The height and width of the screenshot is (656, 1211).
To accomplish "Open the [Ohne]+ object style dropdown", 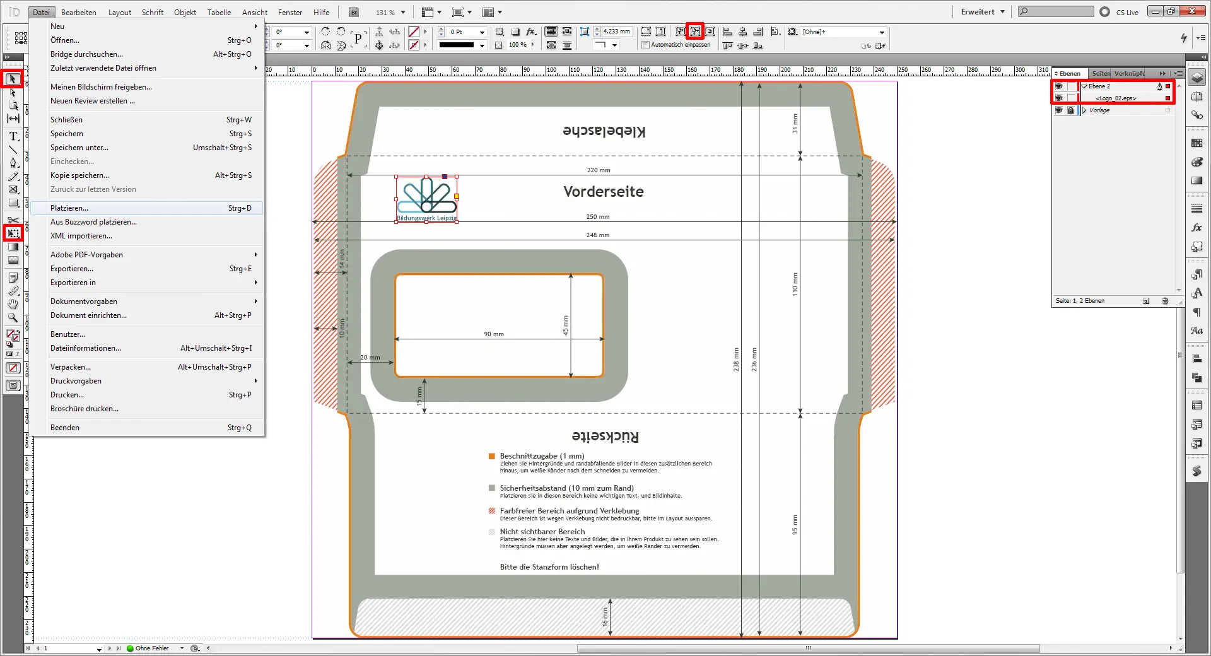I will click(881, 32).
